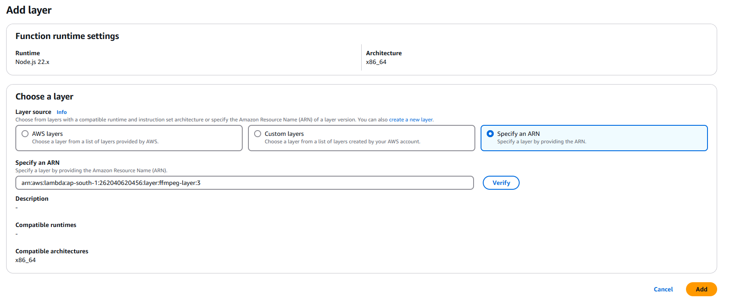Select the Specify an ARN radio option
The height and width of the screenshot is (305, 729).
pos(490,134)
